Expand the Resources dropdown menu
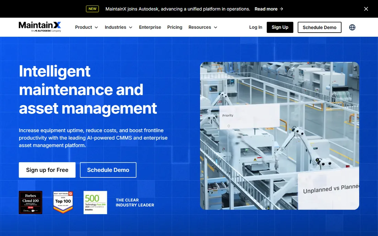 click(203, 27)
